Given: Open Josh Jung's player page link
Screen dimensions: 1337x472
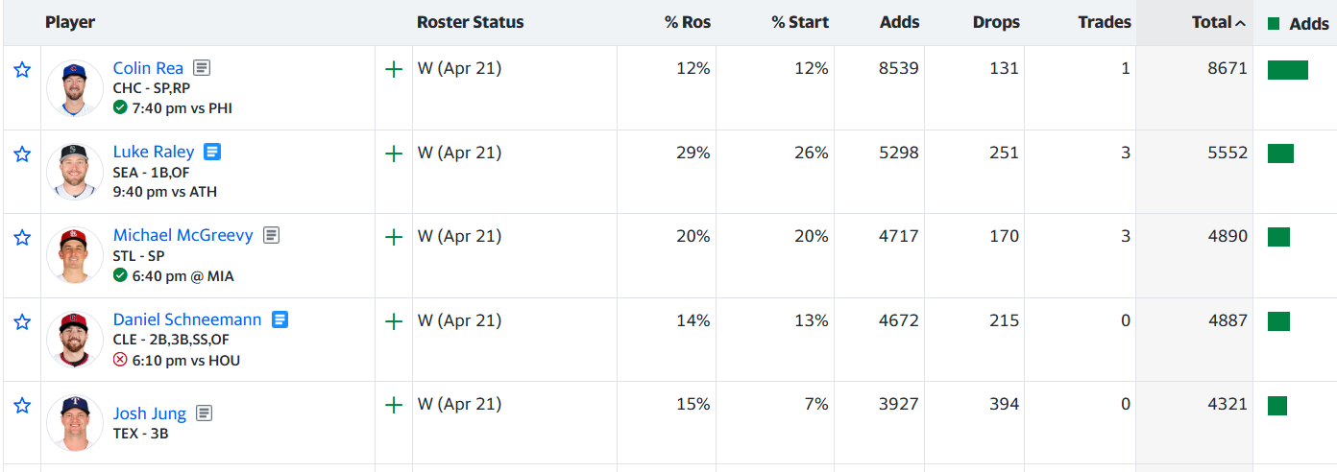Looking at the screenshot, I should pos(150,413).
